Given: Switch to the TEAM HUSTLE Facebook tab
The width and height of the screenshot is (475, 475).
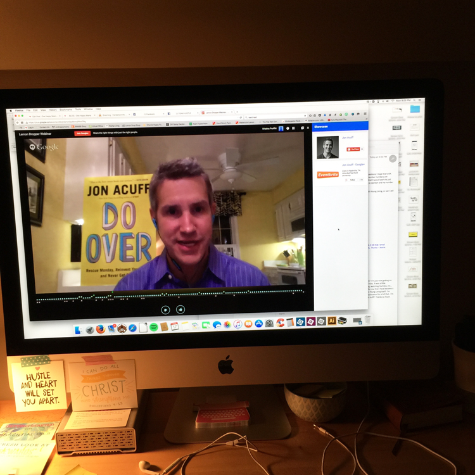Looking at the screenshot, I should click(x=182, y=113).
